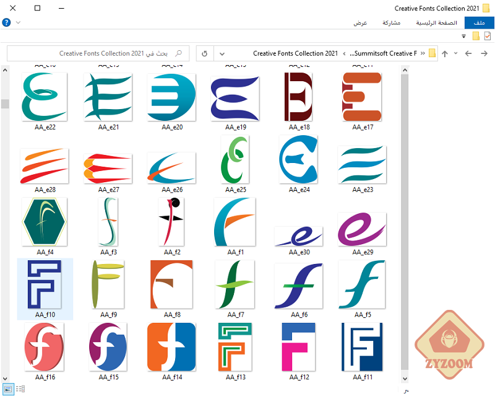The height and width of the screenshot is (396, 495).
Task: Open the address bar history dropdown
Action: click(x=222, y=53)
